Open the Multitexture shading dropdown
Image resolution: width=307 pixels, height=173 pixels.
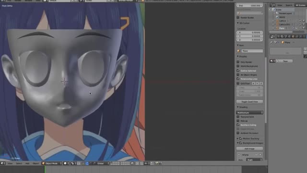pos(249,112)
